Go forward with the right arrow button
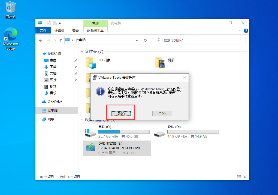The image size is (278, 195). (49, 40)
